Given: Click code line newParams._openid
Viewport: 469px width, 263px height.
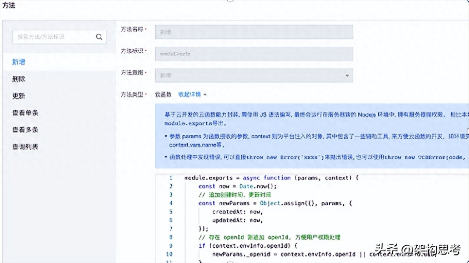Looking at the screenshot, I should 324,254.
